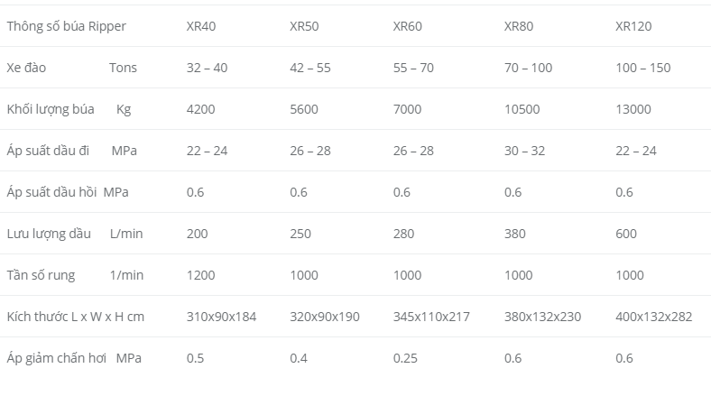Click the "Thông số búa Ripper" header cell
This screenshot has height=396, width=711.
click(67, 26)
